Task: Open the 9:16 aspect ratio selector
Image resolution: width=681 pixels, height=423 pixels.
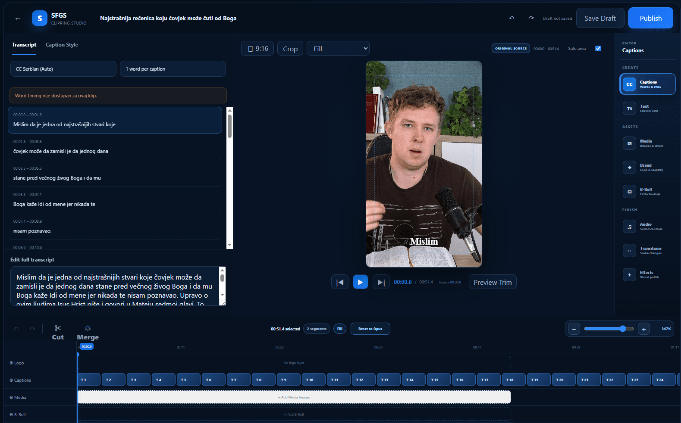Action: pyautogui.click(x=257, y=49)
